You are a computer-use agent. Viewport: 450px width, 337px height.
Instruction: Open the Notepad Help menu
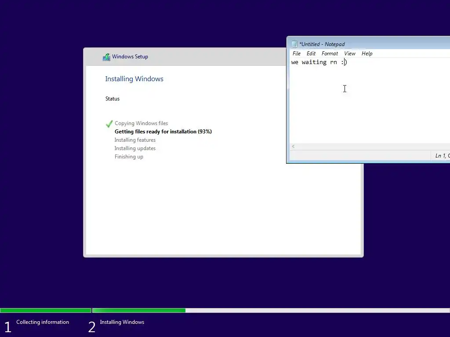367,54
